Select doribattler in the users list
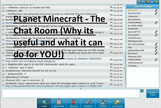161x108 pixels. pos(133,29)
